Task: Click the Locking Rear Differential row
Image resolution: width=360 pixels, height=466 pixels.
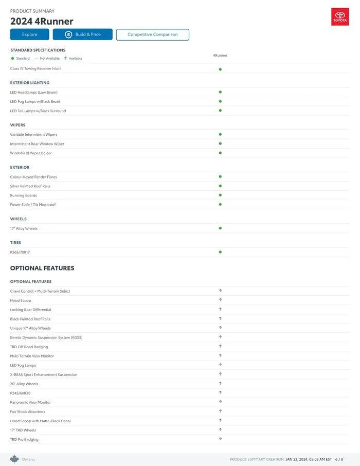Action: 31,310
